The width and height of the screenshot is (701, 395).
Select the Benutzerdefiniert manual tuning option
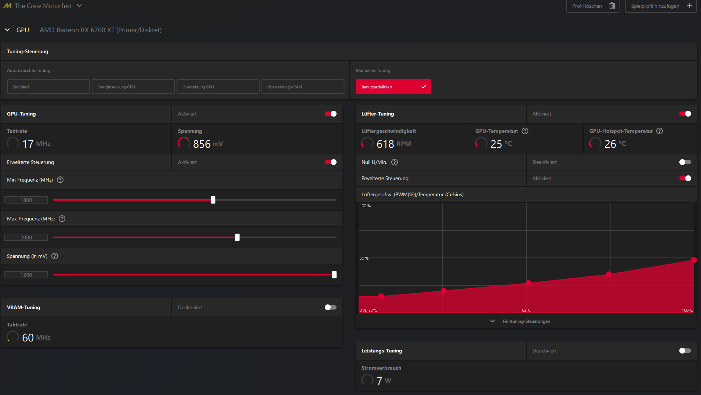[393, 87]
